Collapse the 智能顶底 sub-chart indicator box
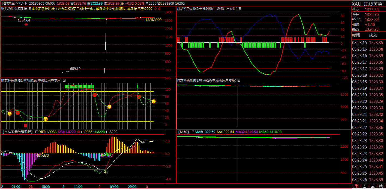 pyautogui.click(x=64, y=80)
